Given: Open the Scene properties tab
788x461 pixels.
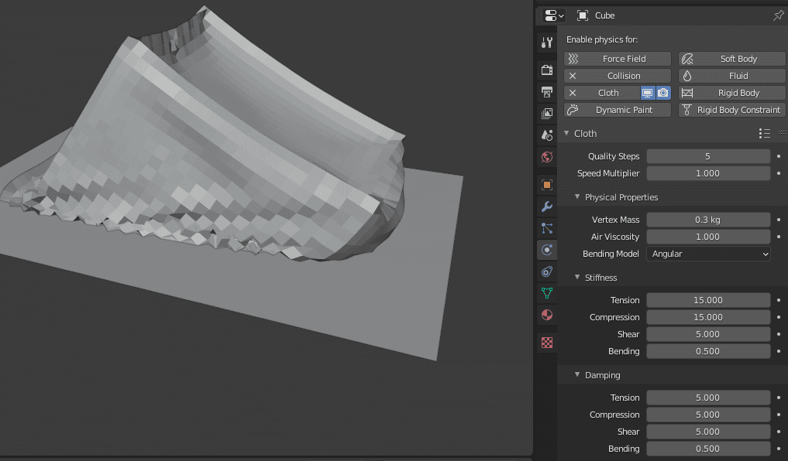Looking at the screenshot, I should tap(546, 135).
